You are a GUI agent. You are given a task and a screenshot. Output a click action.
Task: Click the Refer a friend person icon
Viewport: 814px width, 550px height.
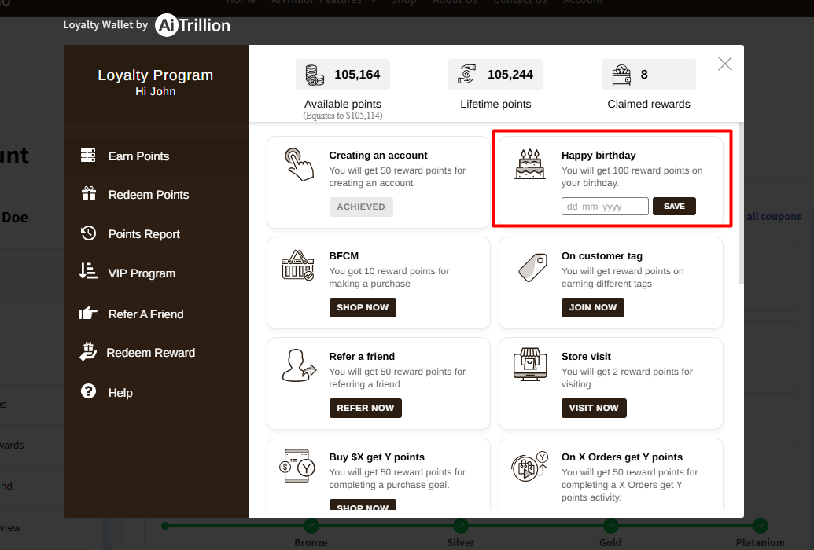298,366
